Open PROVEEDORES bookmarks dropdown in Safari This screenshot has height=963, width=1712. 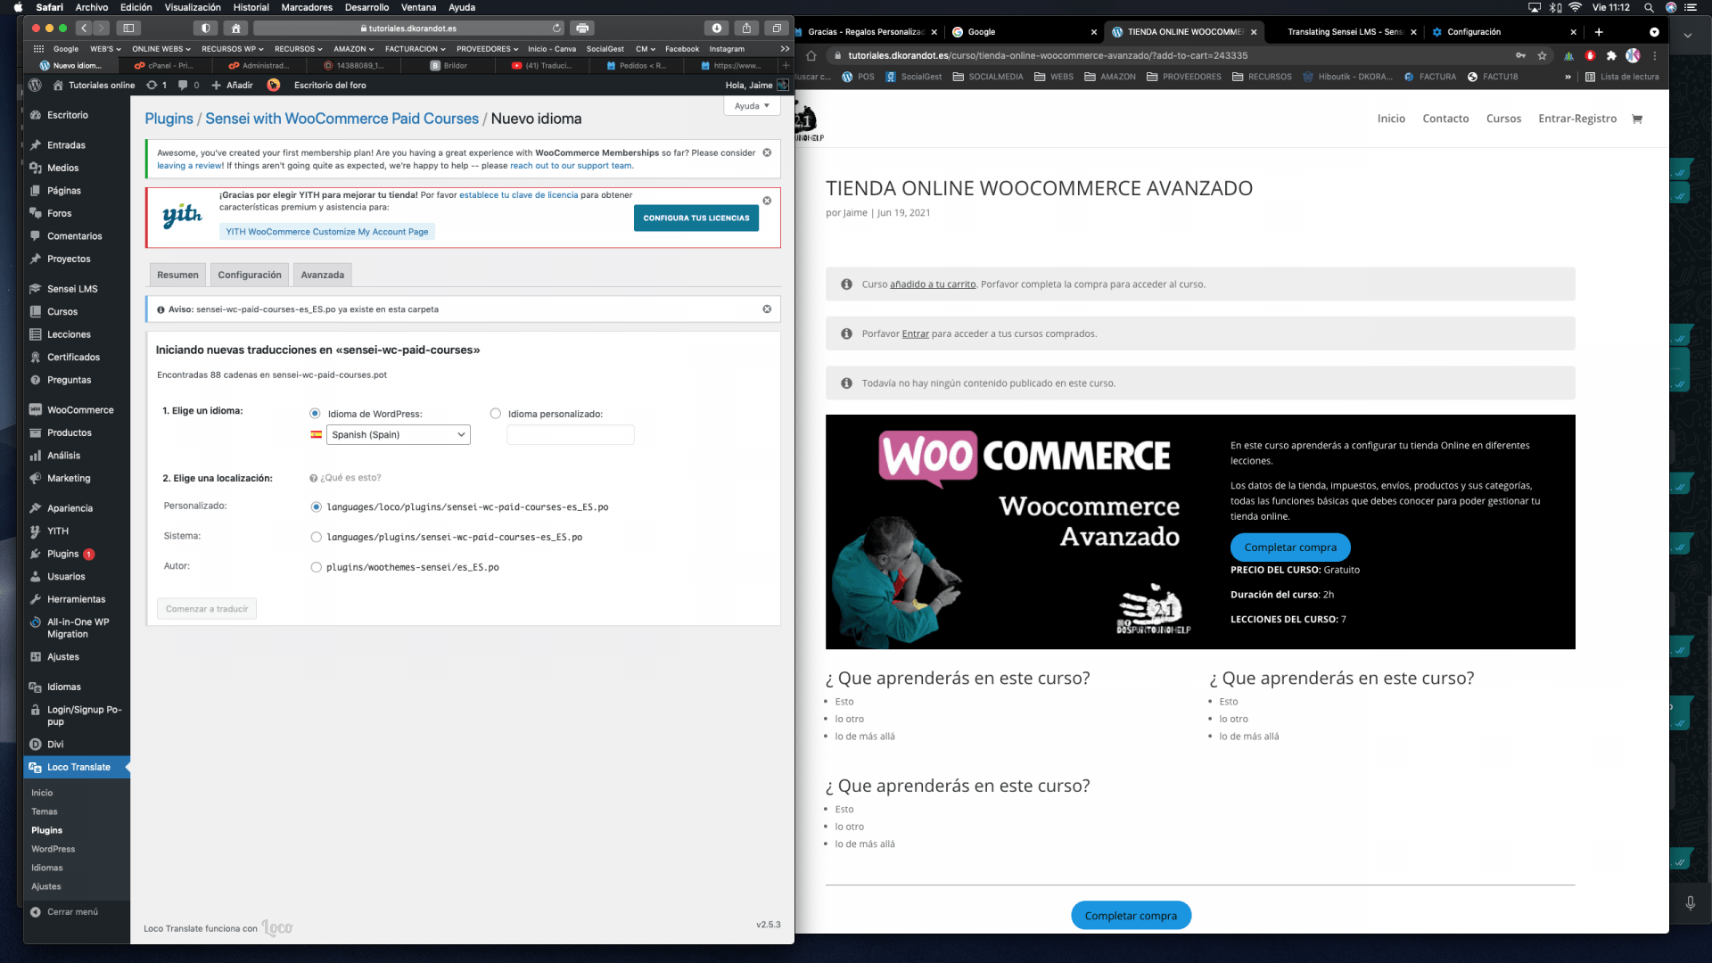(487, 49)
